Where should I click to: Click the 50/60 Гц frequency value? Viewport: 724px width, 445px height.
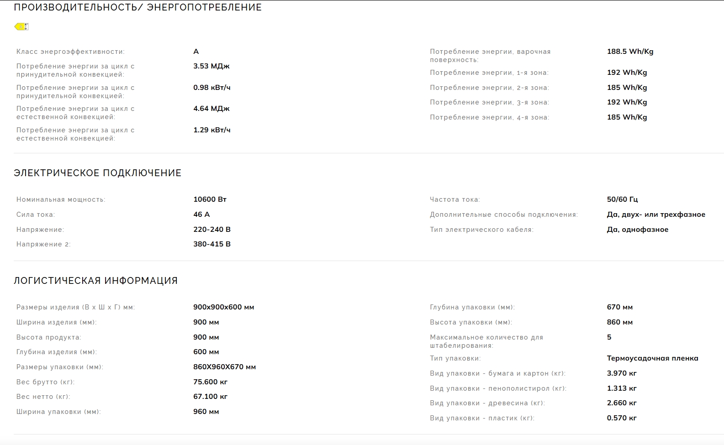622,199
